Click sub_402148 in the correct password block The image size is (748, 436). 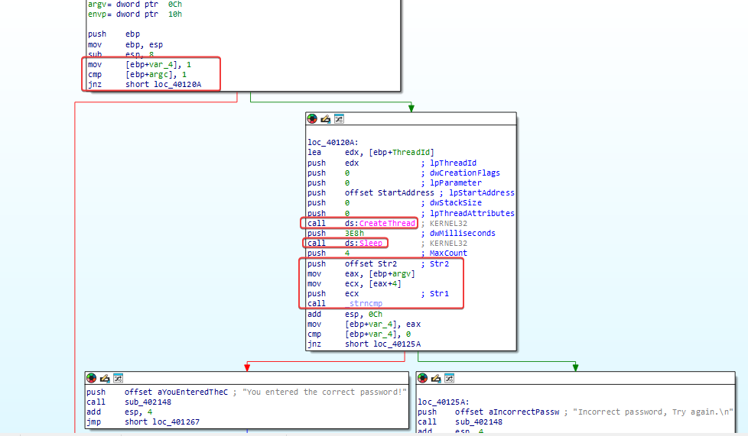pyautogui.click(x=148, y=402)
